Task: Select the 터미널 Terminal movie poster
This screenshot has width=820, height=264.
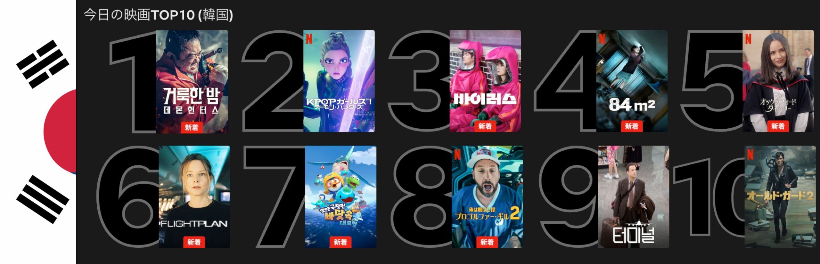Action: (633, 197)
